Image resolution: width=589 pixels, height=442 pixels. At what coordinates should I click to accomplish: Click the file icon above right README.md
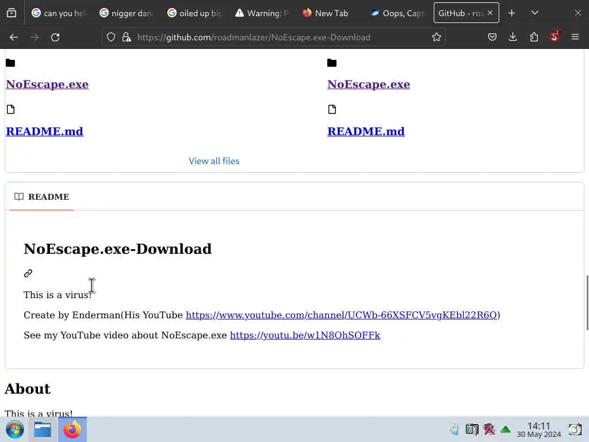[332, 109]
